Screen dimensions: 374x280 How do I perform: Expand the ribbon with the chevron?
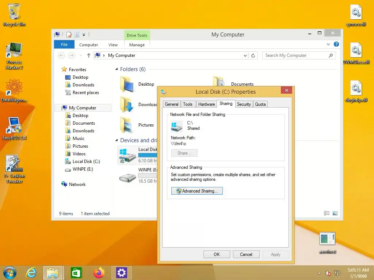tap(328, 44)
